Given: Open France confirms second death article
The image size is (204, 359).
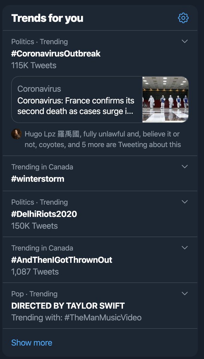Looking at the screenshot, I should click(x=76, y=106).
